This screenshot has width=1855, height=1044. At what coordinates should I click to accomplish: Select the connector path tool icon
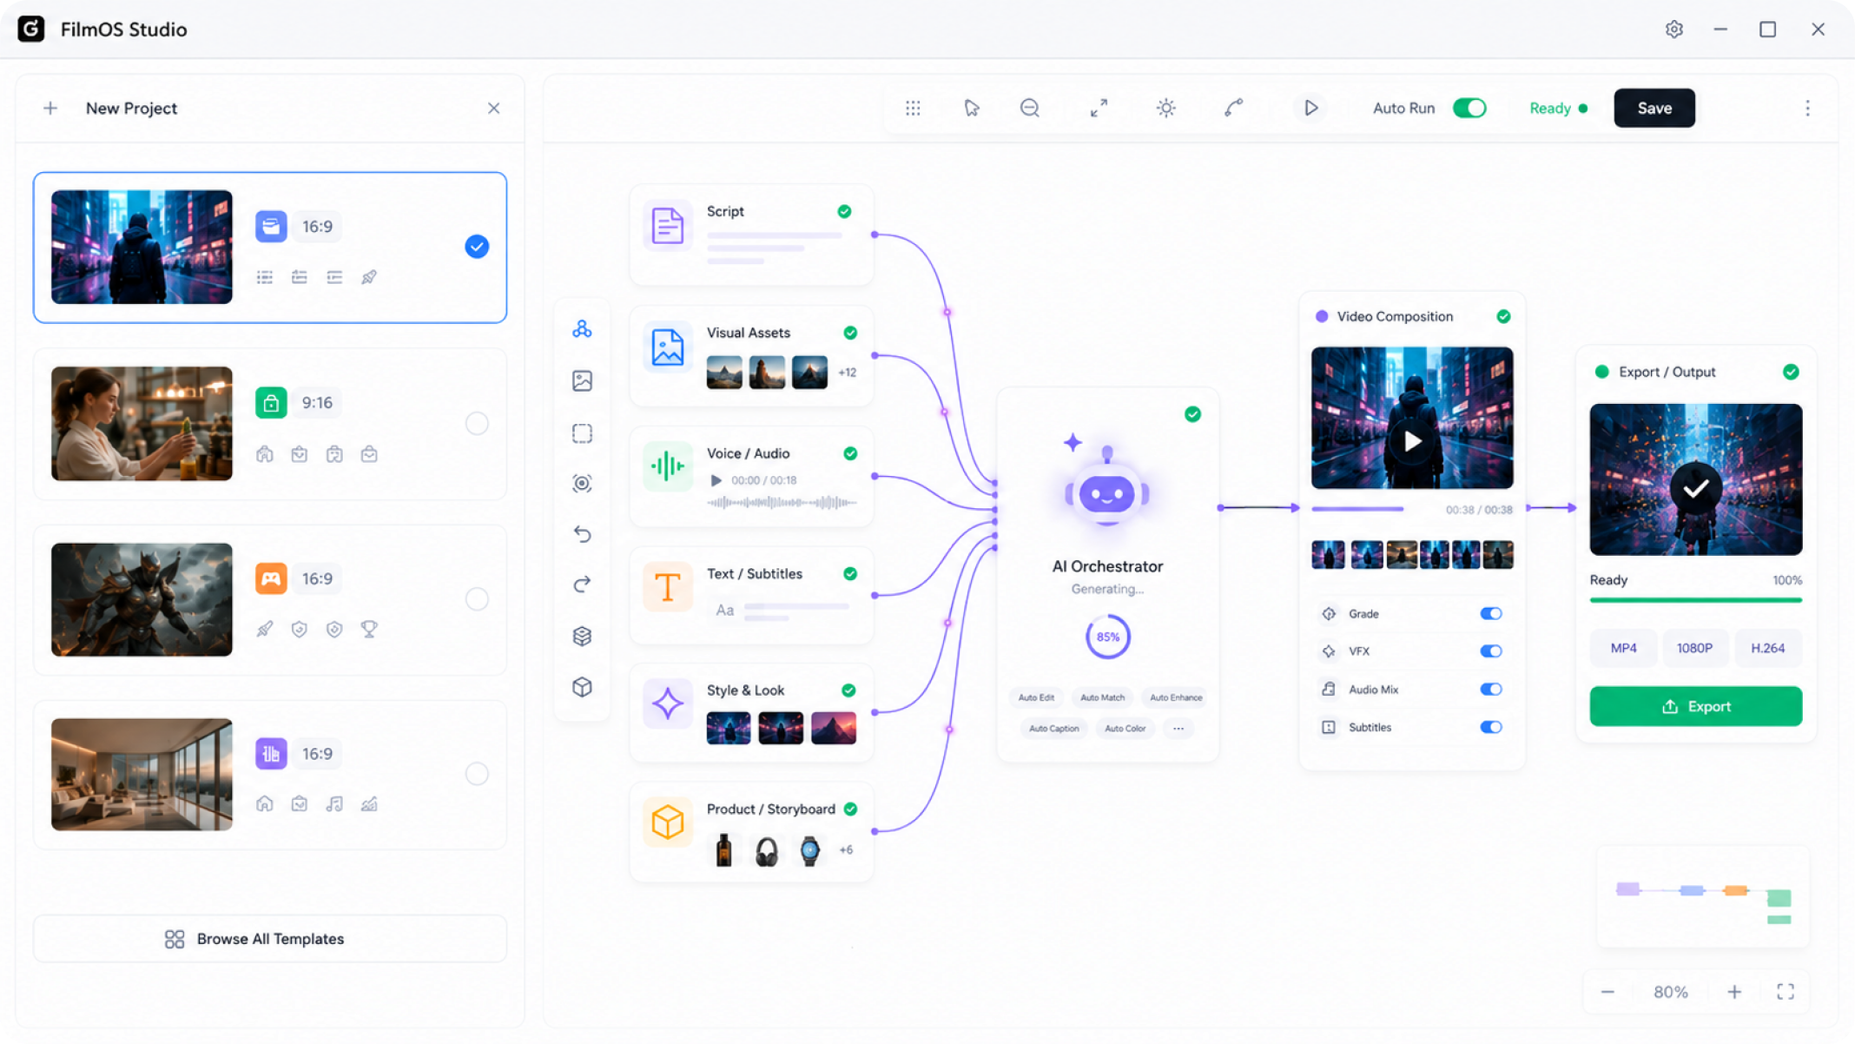point(1233,108)
